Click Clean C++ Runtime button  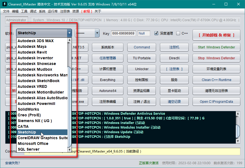click(x=216, y=80)
